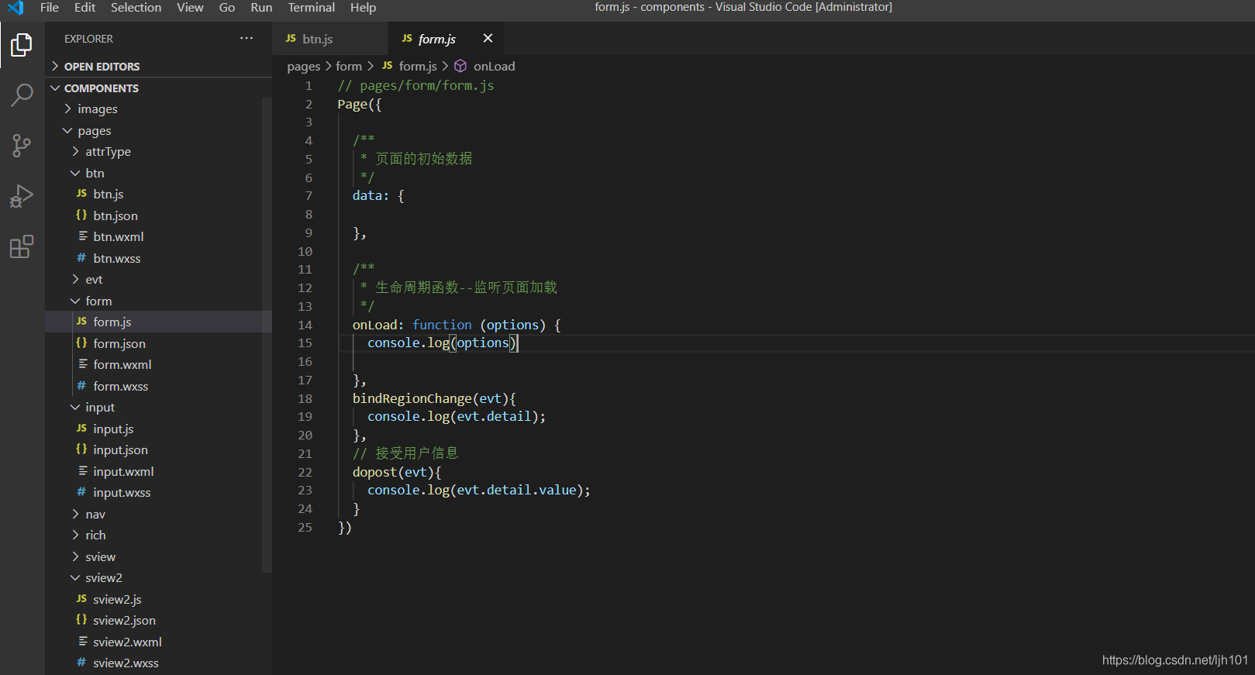Place cursor on dopost(evt) code line
1255x675 pixels.
point(397,472)
